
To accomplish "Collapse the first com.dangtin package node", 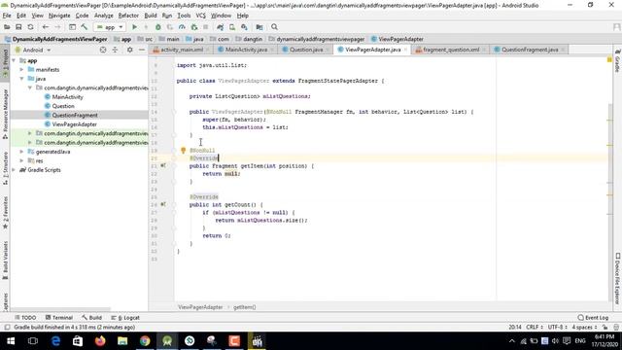I will point(30,87).
